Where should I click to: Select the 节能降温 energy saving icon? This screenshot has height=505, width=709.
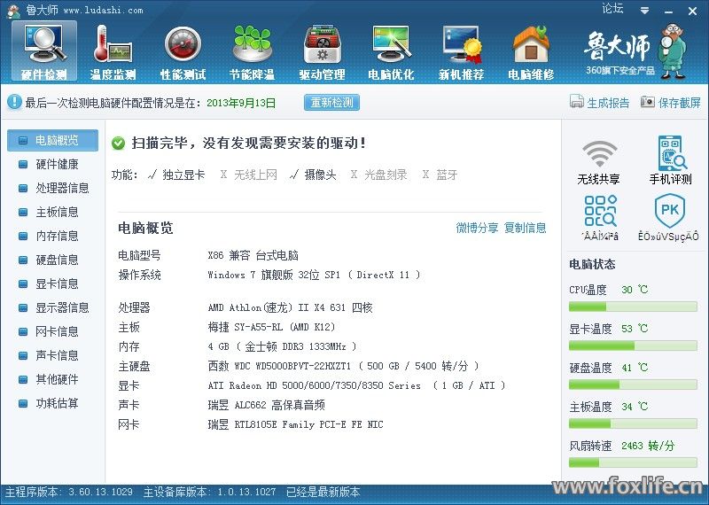pyautogui.click(x=252, y=51)
